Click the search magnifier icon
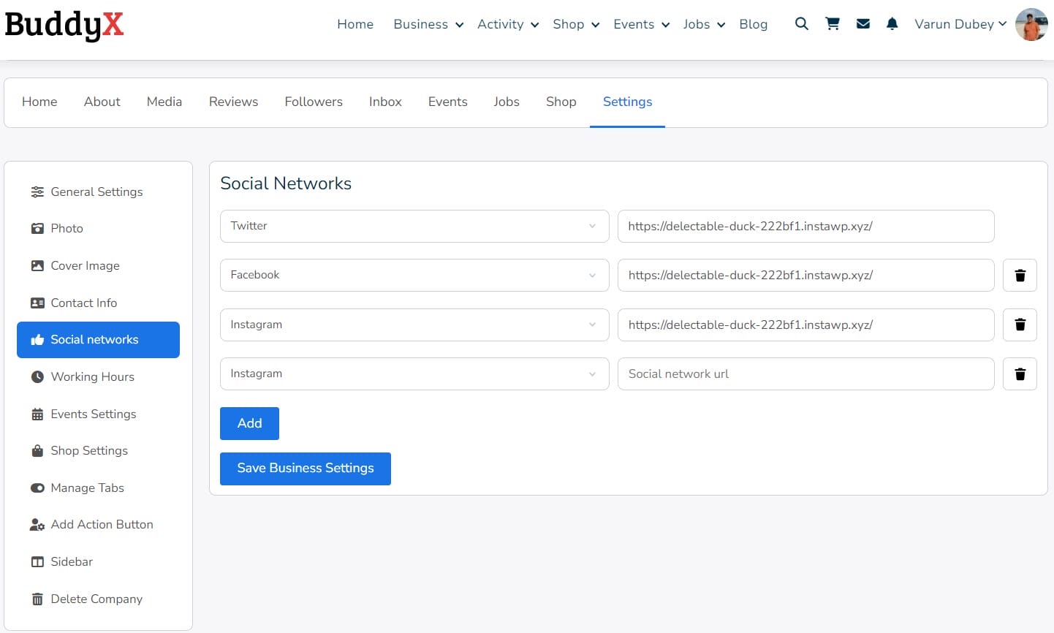1054x633 pixels. point(801,24)
